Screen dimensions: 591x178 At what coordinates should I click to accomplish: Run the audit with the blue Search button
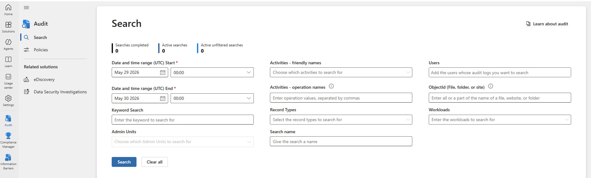[124, 162]
